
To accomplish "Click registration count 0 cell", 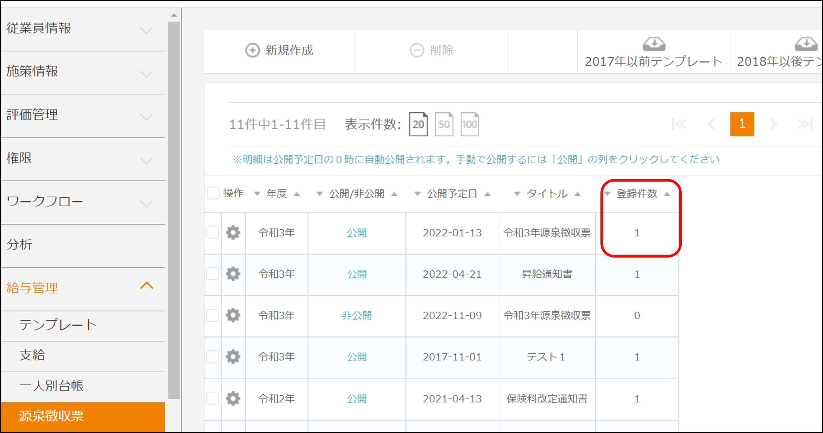I will tap(637, 316).
